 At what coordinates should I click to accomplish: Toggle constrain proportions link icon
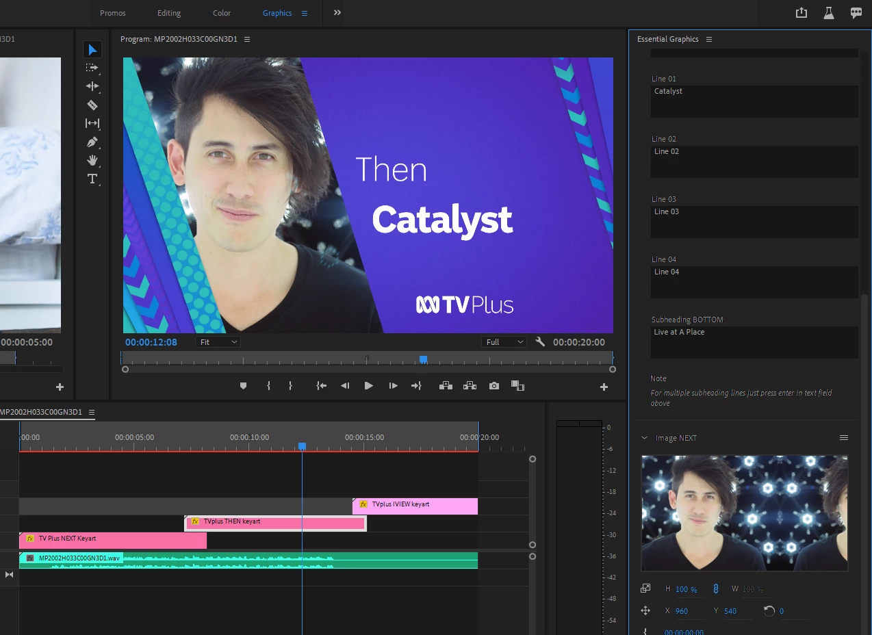pyautogui.click(x=716, y=588)
